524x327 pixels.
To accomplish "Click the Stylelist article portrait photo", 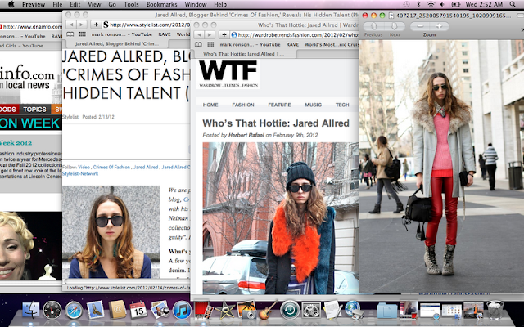I will [111, 232].
